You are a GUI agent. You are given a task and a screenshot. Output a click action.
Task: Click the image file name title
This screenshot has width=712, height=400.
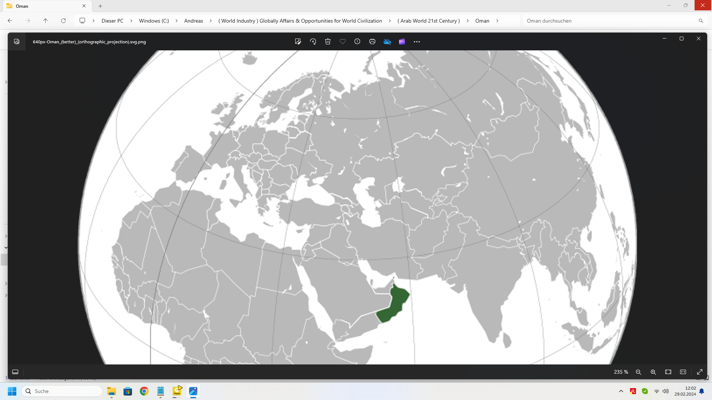click(89, 42)
